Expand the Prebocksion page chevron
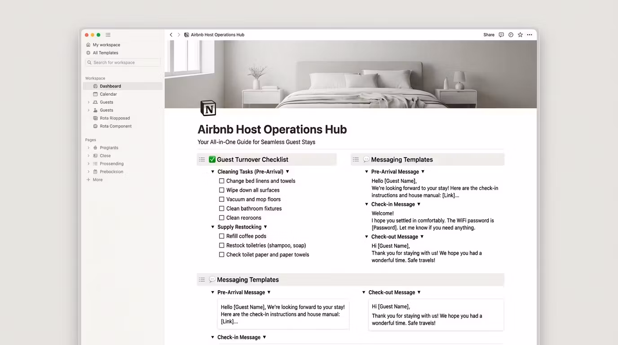The width and height of the screenshot is (618, 345). pyautogui.click(x=88, y=172)
